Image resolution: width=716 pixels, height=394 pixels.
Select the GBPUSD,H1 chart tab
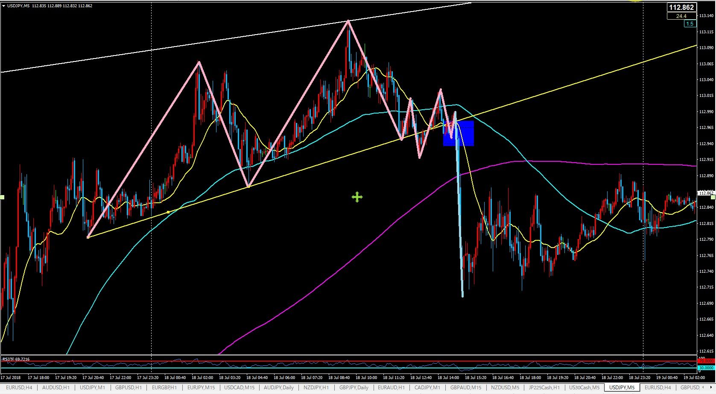pos(129,388)
